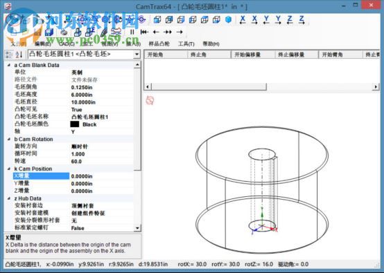Switch property grid to categorized view icon

[x=9, y=54]
